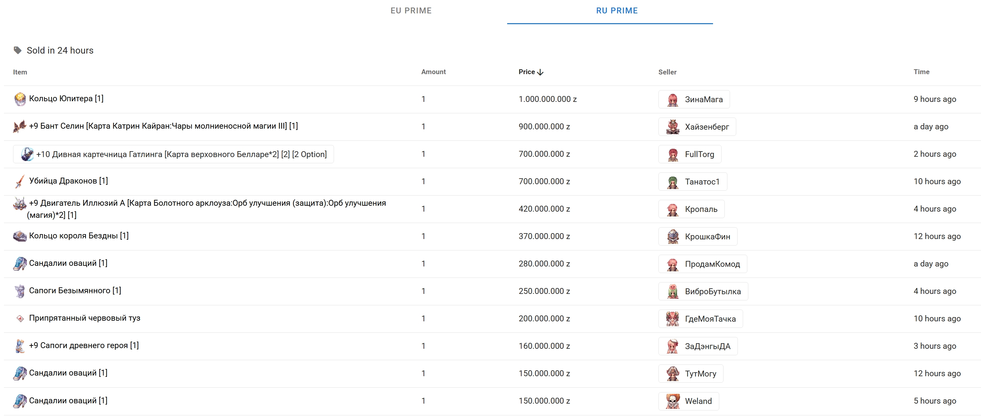
Task: Sort table by Amount column
Action: click(x=433, y=72)
